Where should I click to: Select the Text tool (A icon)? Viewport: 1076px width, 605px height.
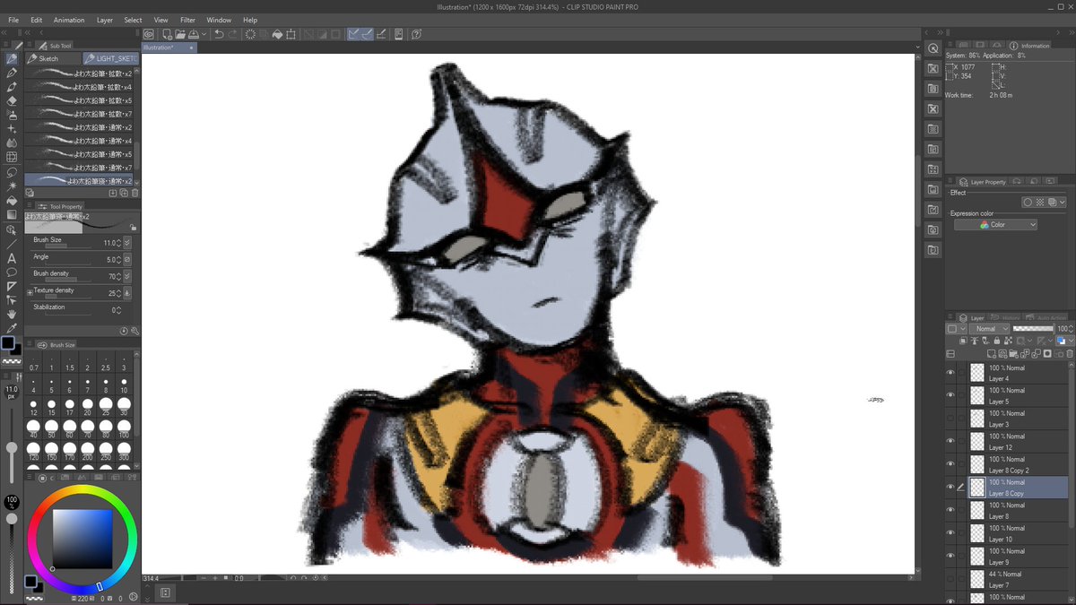pyautogui.click(x=12, y=258)
